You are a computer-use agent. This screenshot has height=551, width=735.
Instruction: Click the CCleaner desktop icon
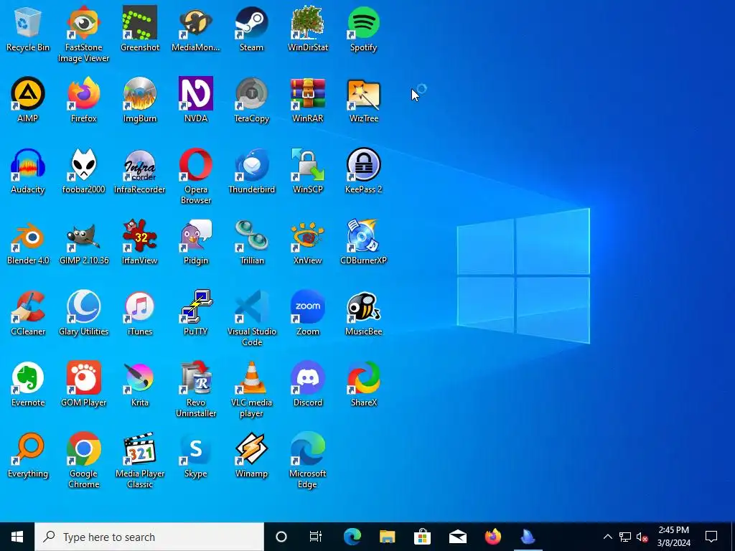[28, 306]
